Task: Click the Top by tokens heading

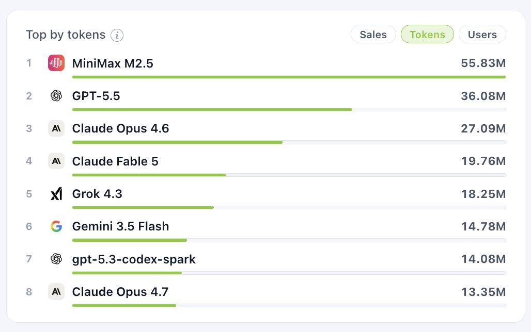Action: tap(66, 35)
